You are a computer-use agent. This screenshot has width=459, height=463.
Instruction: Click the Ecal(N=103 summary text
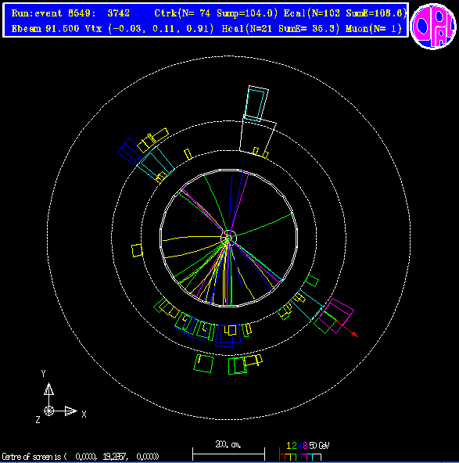click(312, 13)
